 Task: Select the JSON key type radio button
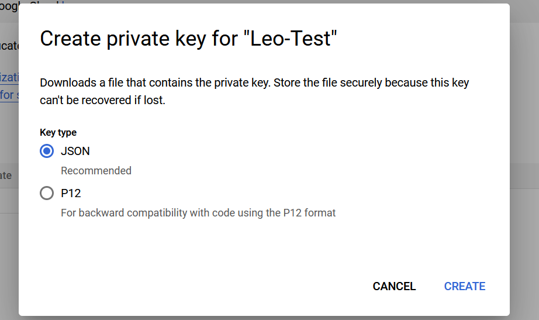pyautogui.click(x=47, y=151)
